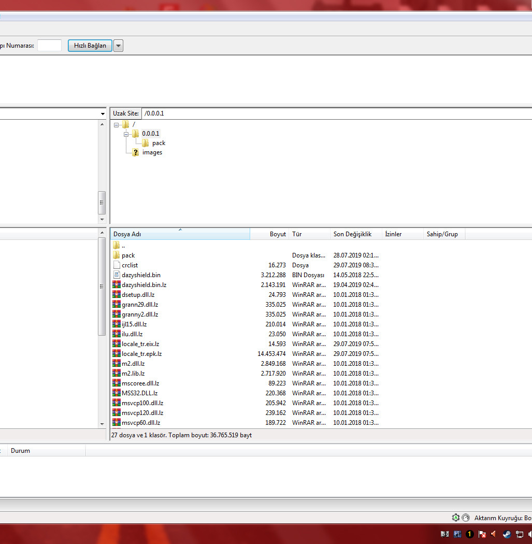Collapse the root / tree node
The width and height of the screenshot is (532, 544).
116,124
